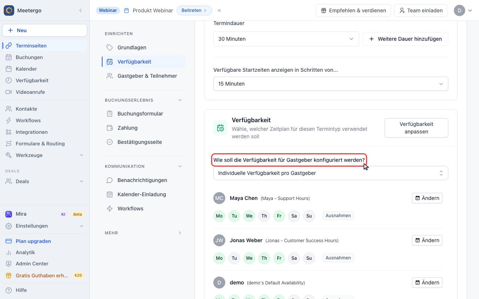
Task: Toggle Saturday for Maya Chen
Action: [294, 216]
